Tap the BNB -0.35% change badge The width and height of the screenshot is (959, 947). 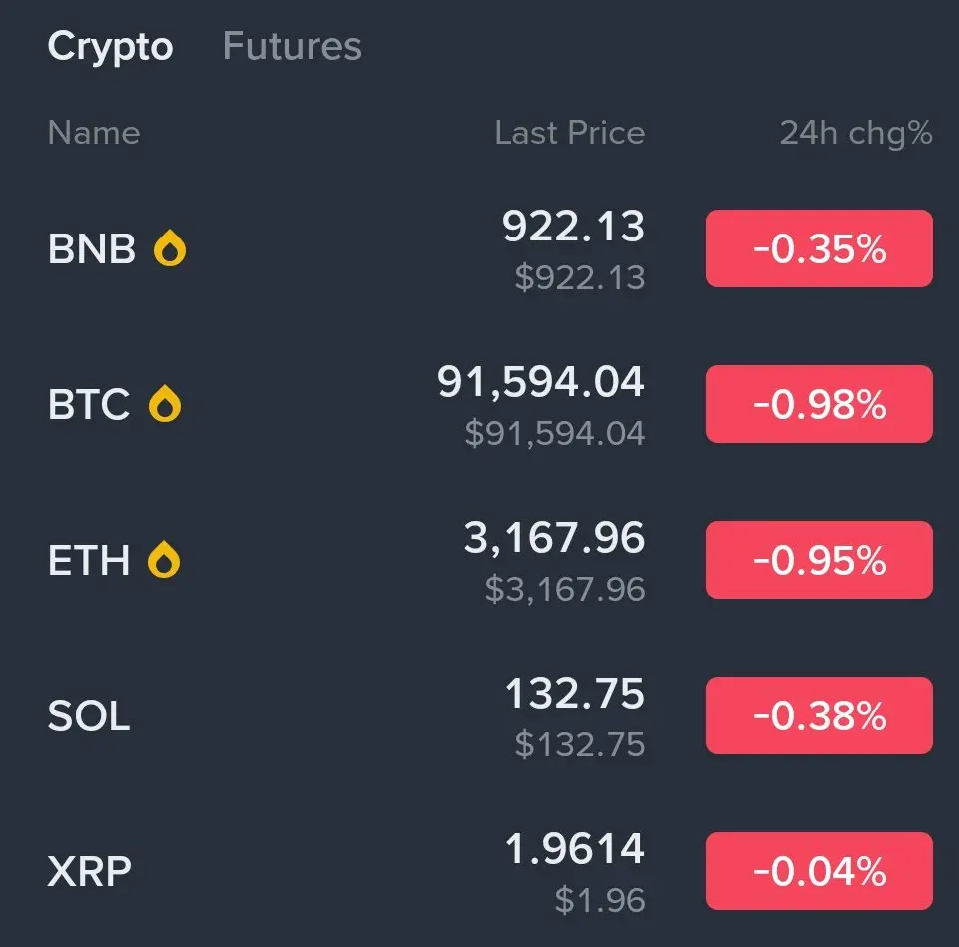tap(818, 248)
